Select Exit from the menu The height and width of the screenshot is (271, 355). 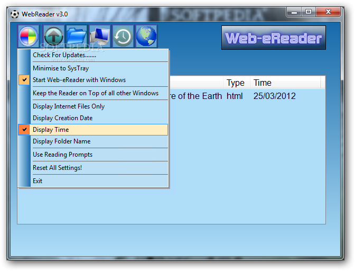tap(93, 181)
